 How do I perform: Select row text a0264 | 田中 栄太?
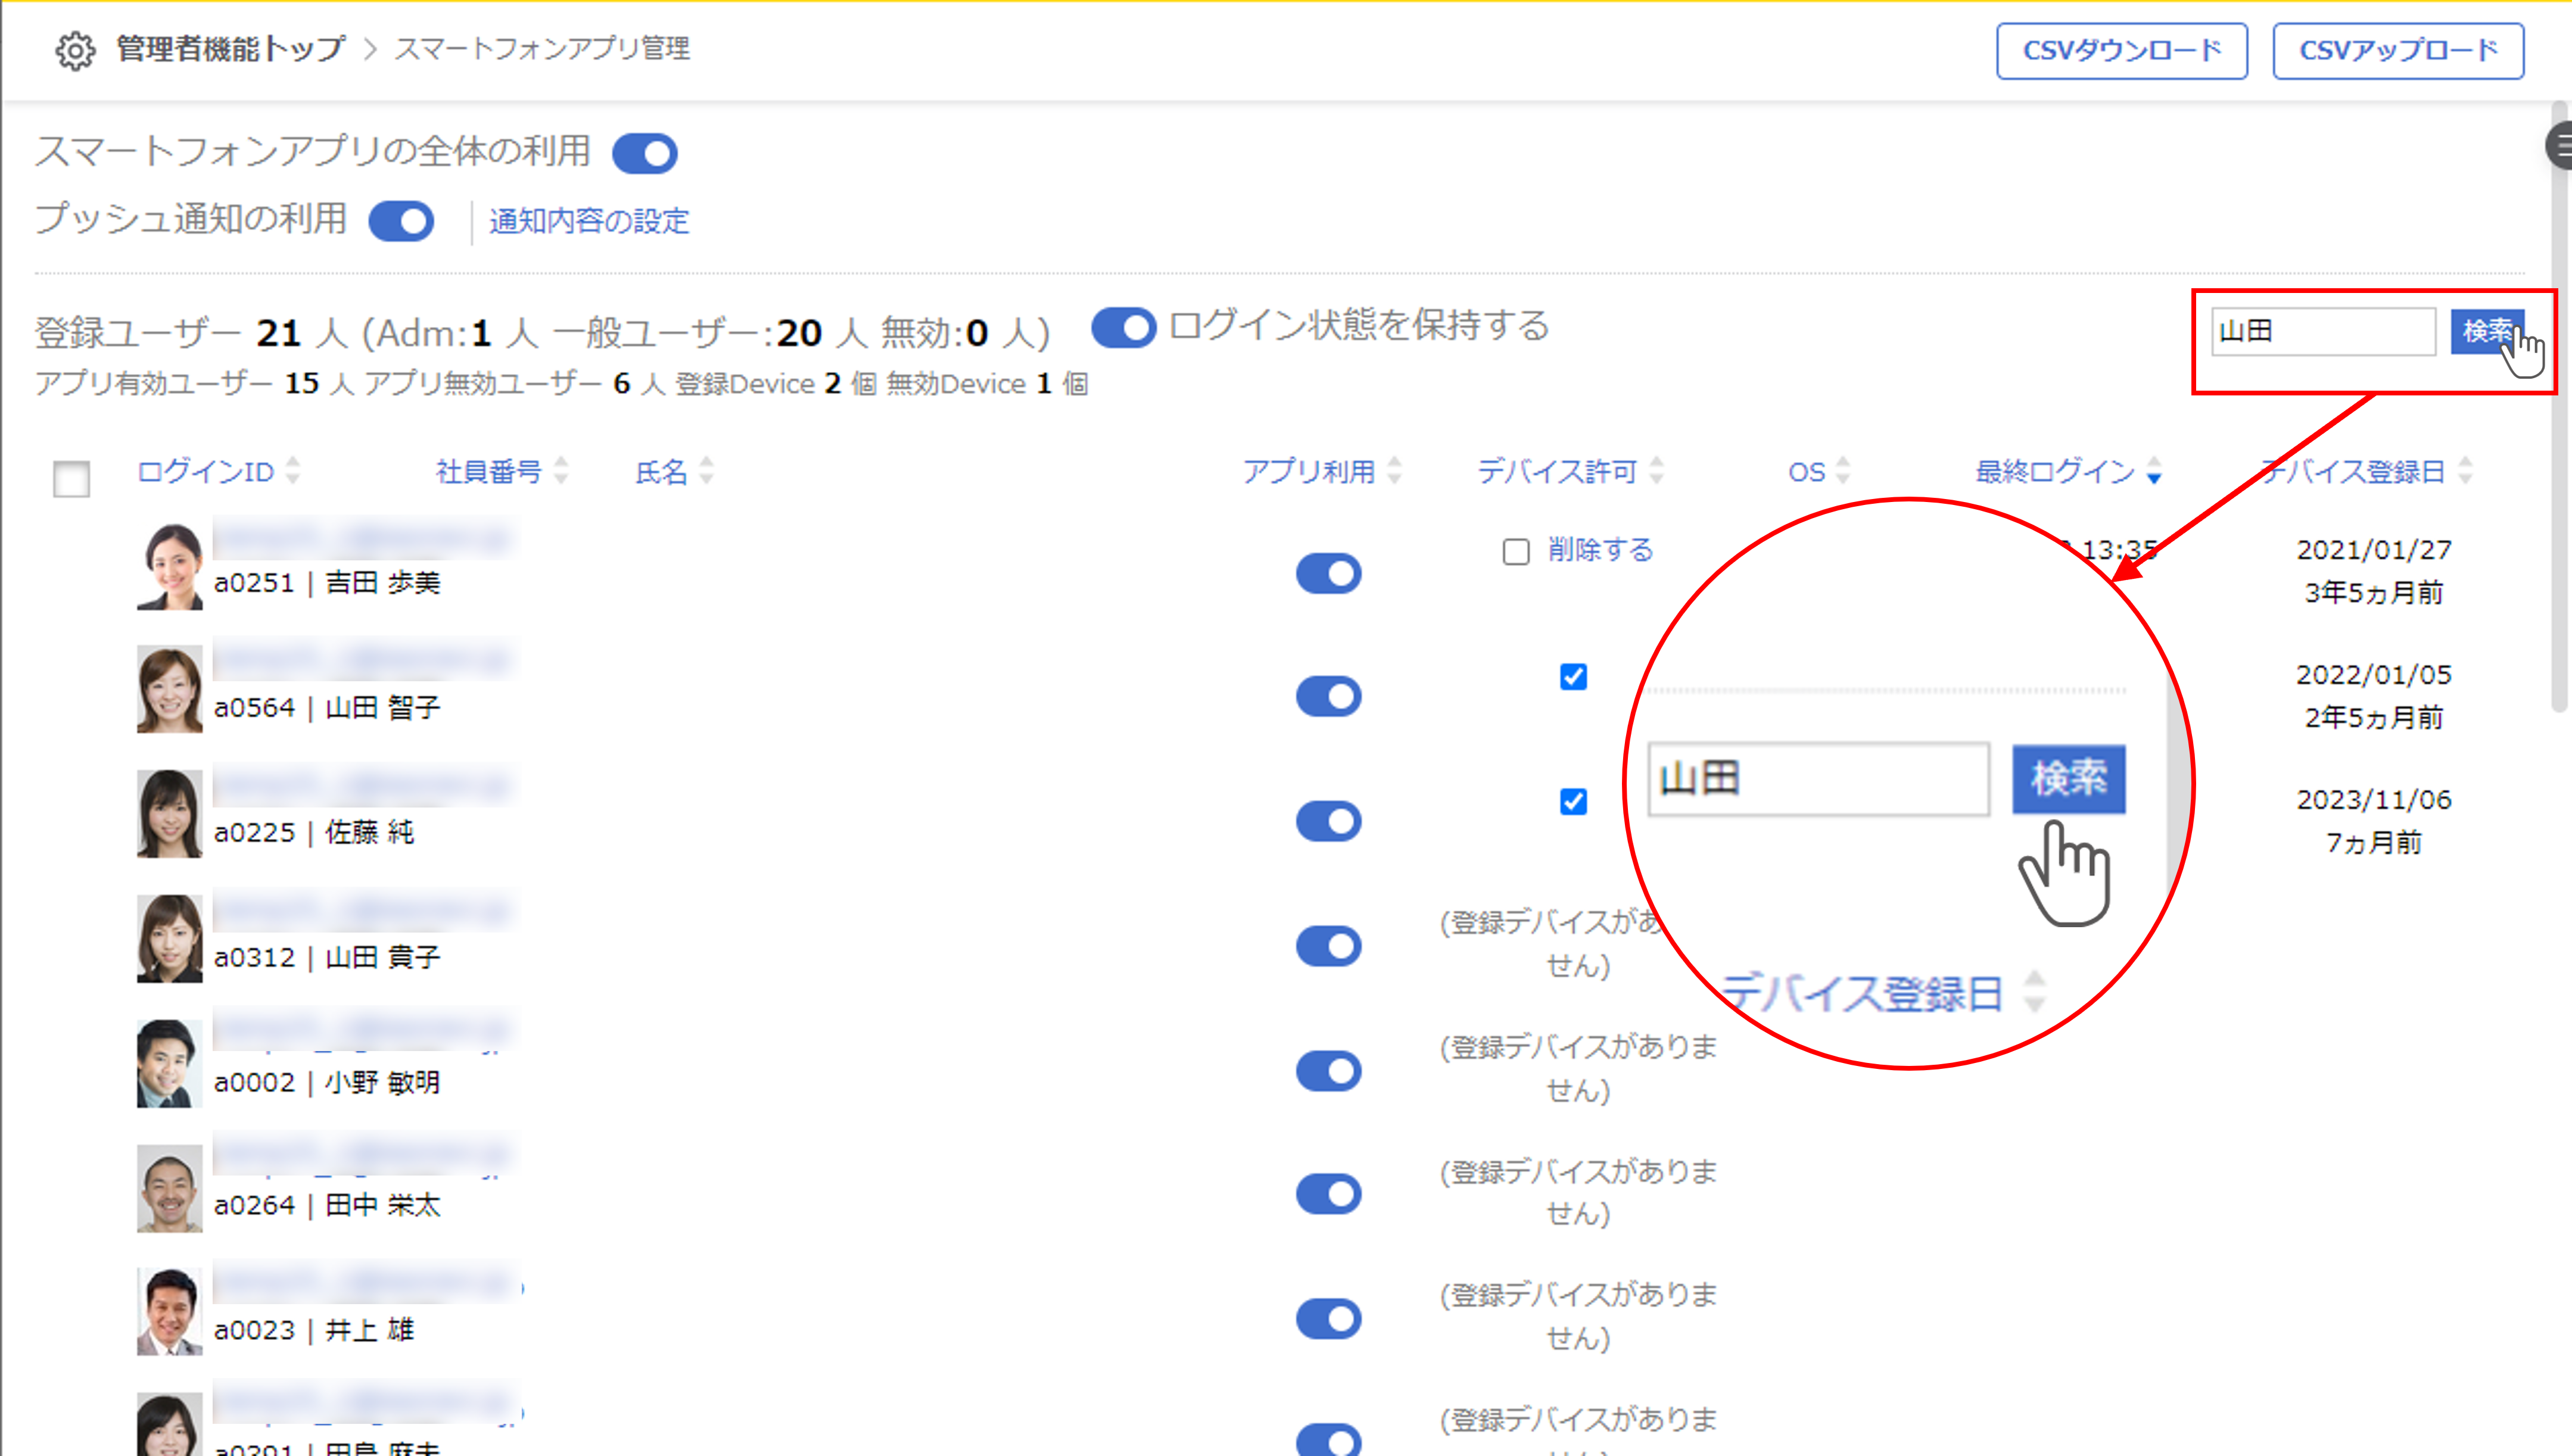tap(327, 1205)
